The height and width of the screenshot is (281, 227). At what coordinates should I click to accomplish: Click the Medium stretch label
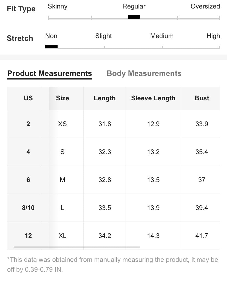point(162,36)
